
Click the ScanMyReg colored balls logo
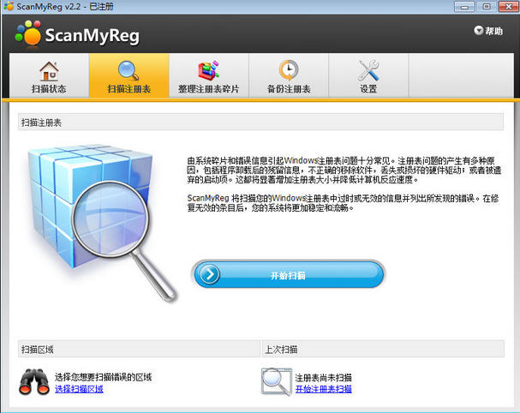coord(28,33)
